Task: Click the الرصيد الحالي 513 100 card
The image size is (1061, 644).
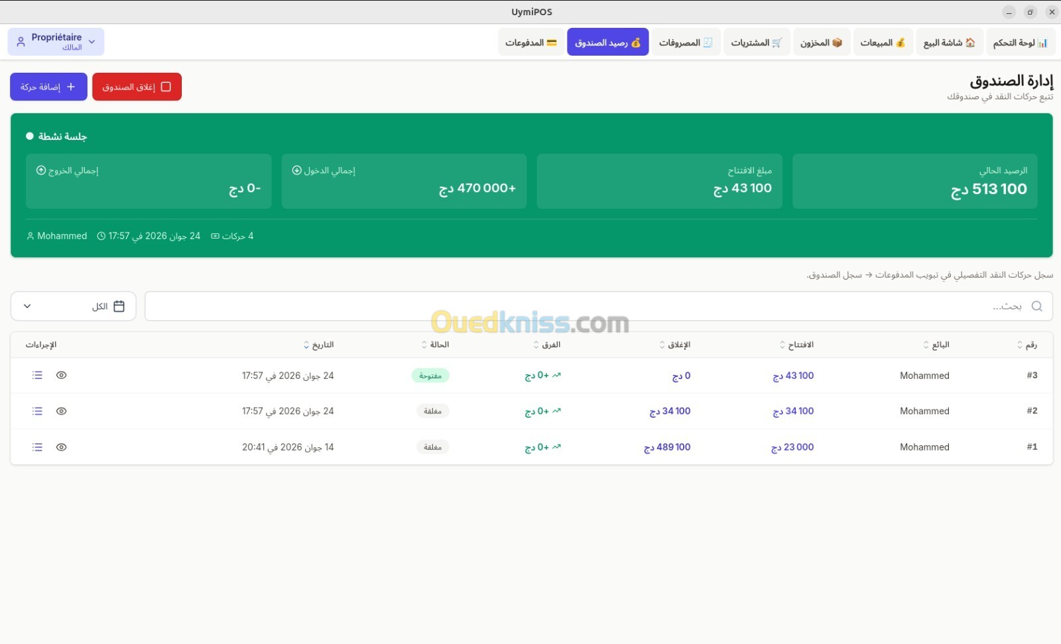Action: pyautogui.click(x=915, y=181)
